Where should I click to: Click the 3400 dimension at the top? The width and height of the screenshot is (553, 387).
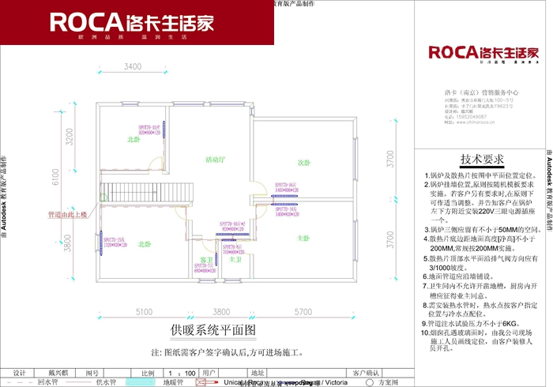click(133, 66)
